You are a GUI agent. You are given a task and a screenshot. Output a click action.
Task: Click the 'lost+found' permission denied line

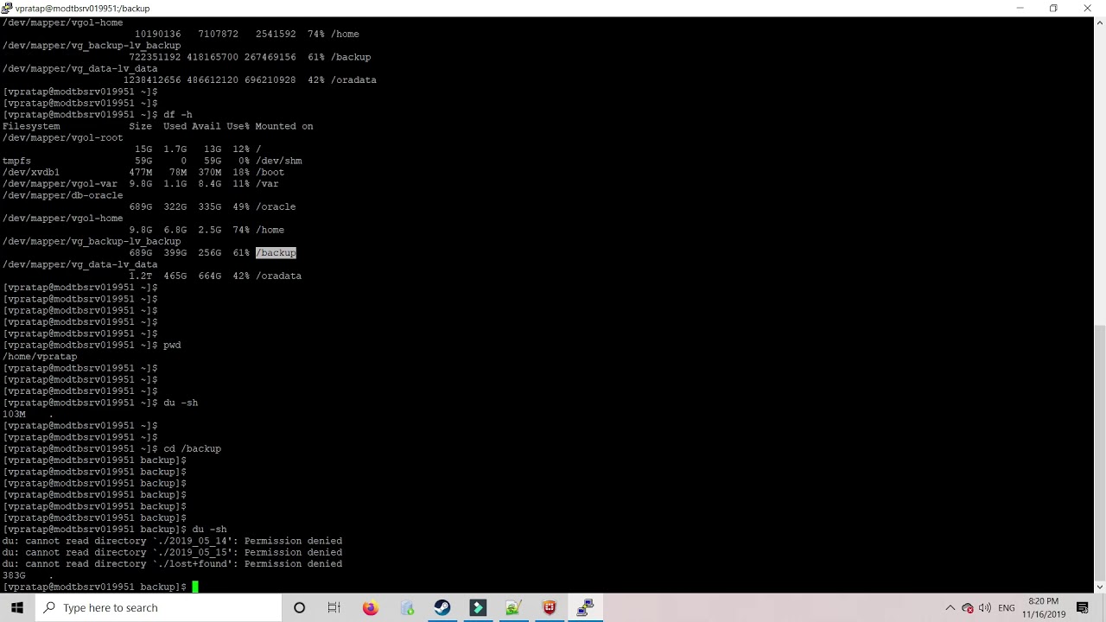click(172, 563)
